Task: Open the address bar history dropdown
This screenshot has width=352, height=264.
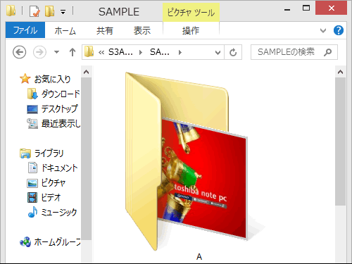Action: click(x=218, y=53)
